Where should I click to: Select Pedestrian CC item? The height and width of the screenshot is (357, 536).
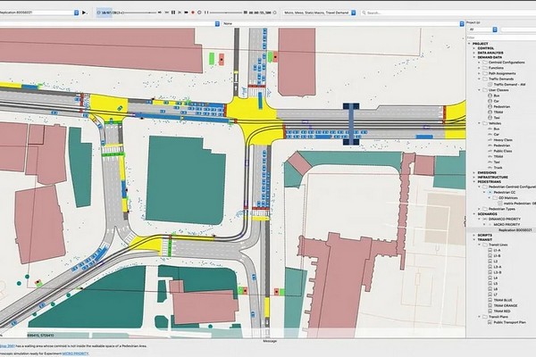[502, 193]
